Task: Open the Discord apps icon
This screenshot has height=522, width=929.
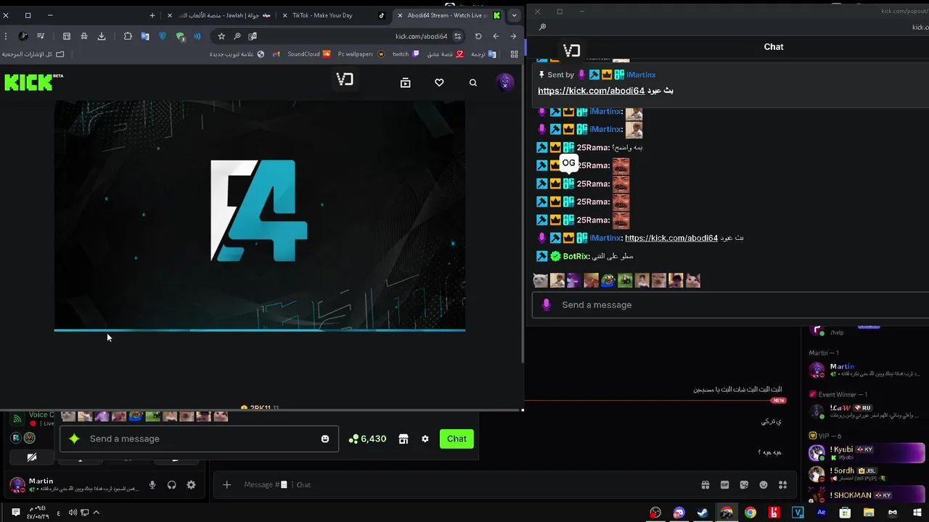Action: [x=782, y=485]
